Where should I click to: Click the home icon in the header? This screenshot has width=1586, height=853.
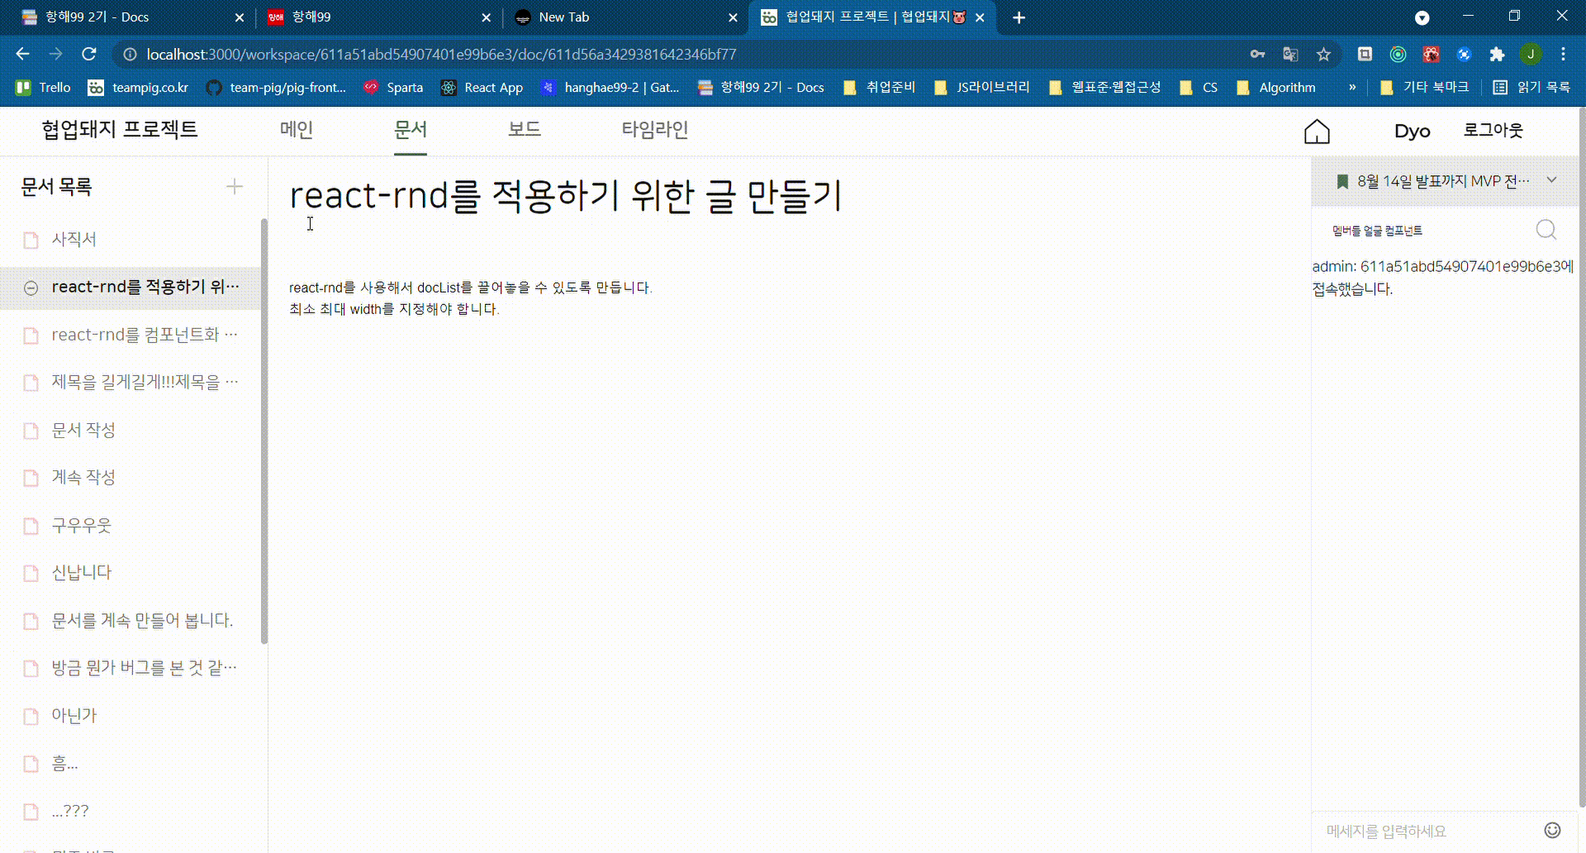click(1317, 131)
